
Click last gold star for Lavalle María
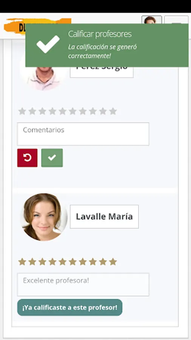pyautogui.click(x=113, y=262)
